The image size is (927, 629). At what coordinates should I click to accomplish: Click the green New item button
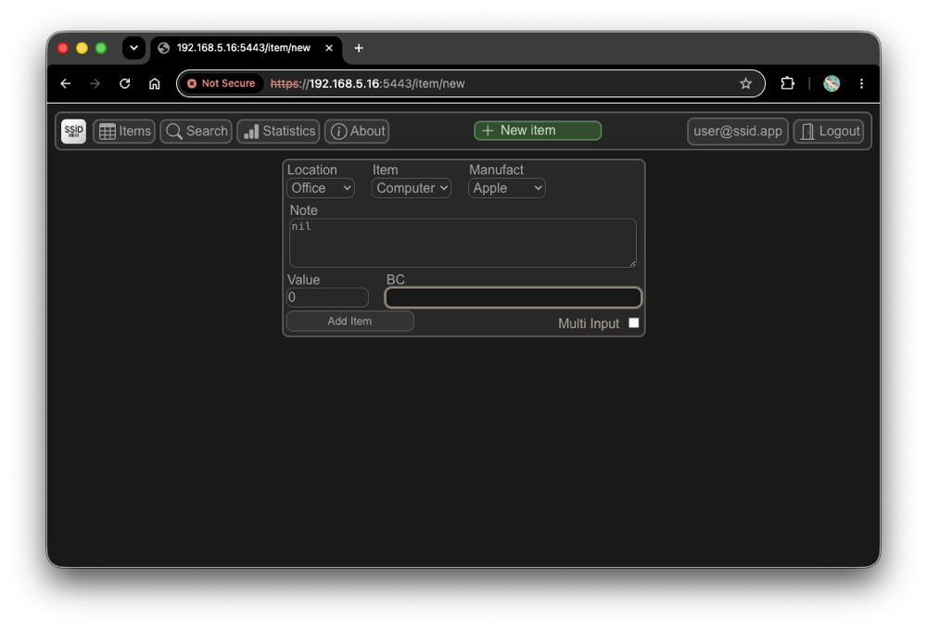pyautogui.click(x=538, y=131)
